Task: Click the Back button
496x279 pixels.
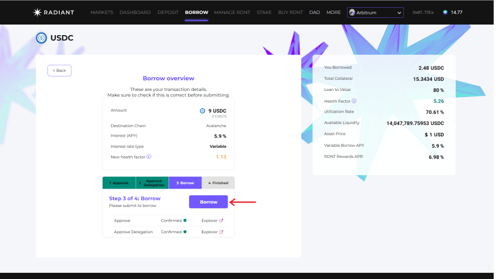Action: (x=60, y=70)
